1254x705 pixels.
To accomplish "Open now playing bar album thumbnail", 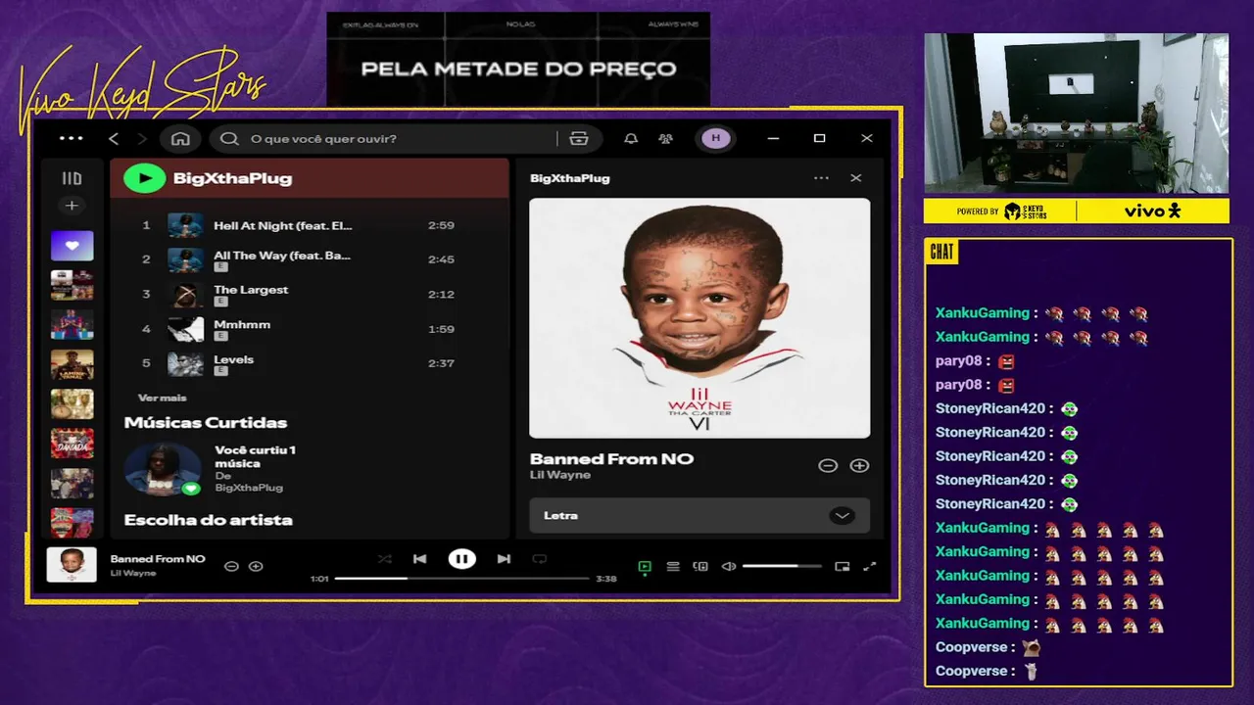I will 72,565.
